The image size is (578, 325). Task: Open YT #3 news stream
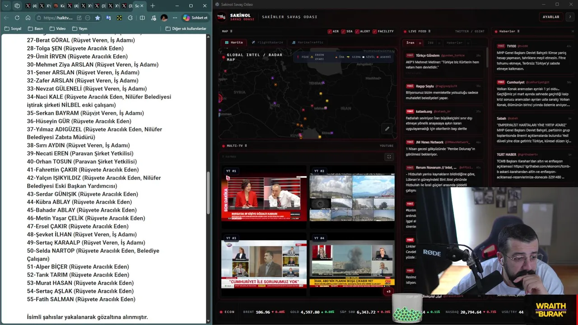coord(264,265)
